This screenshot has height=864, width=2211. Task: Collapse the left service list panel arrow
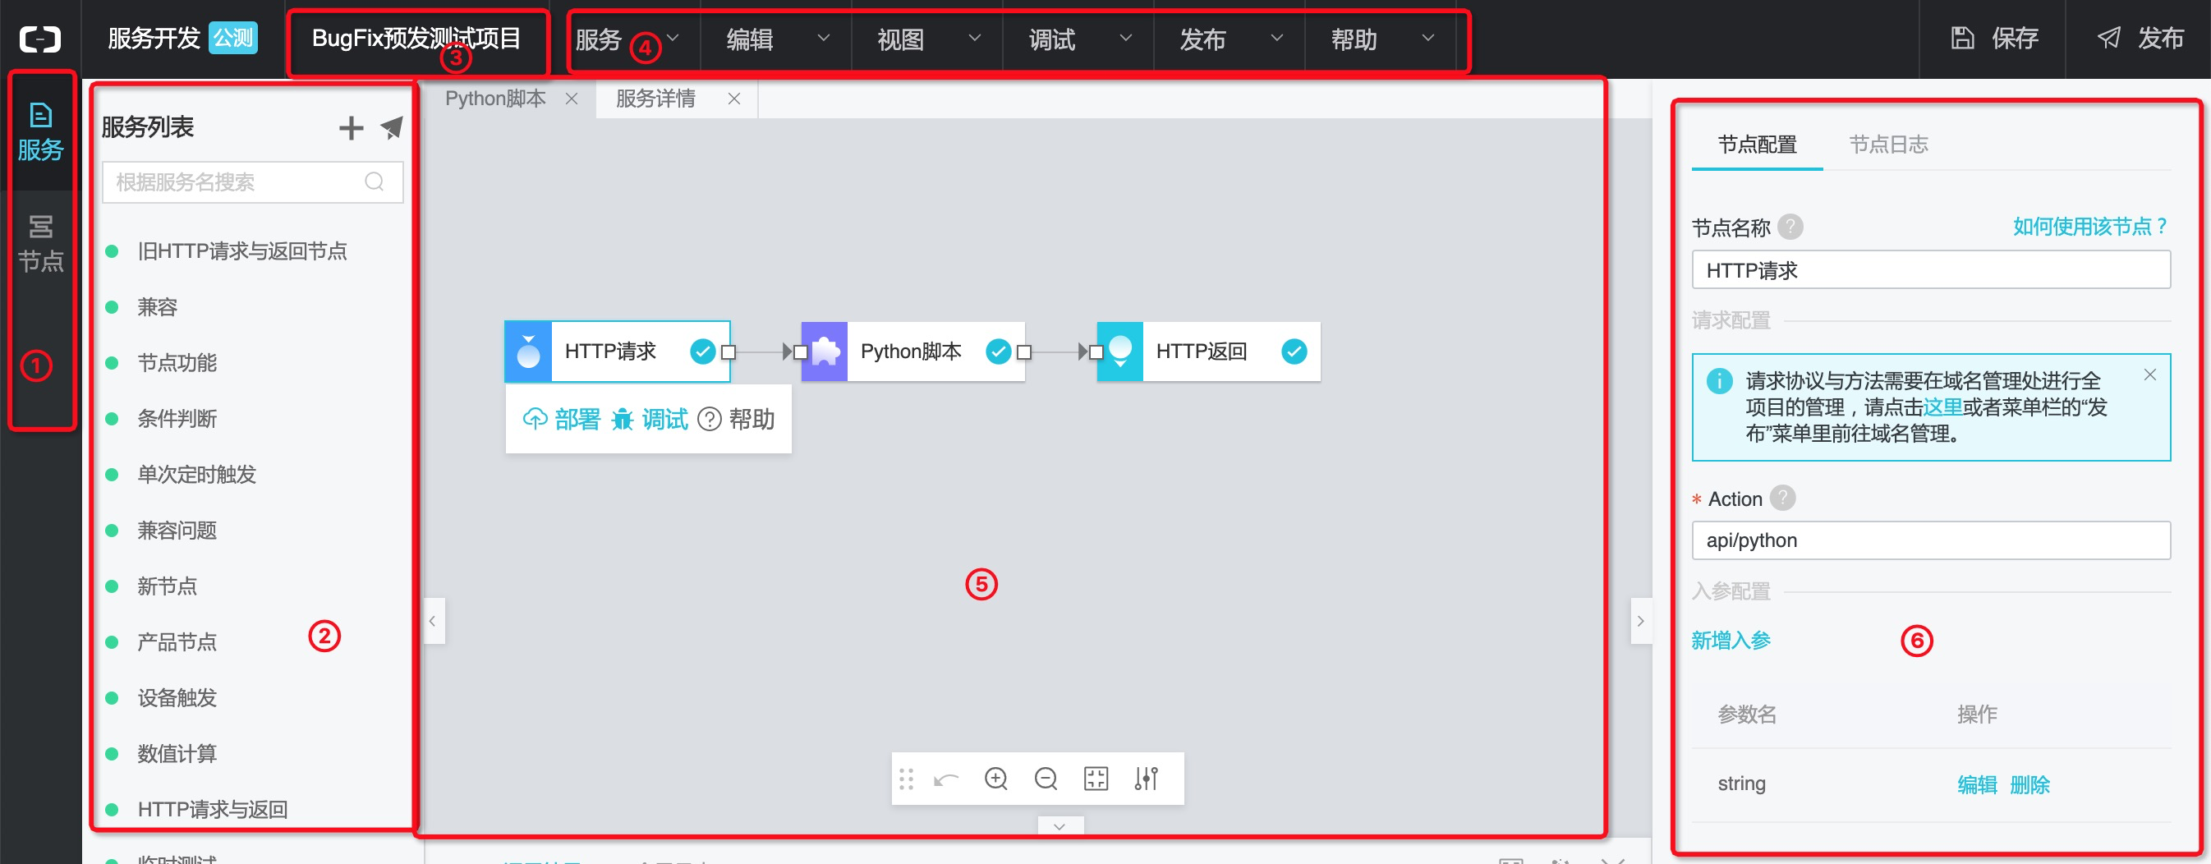pyautogui.click(x=434, y=621)
